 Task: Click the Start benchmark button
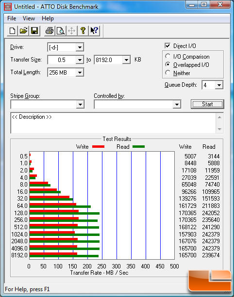207,104
